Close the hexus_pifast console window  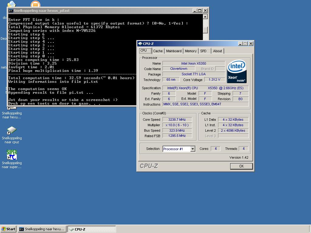(x=206, y=11)
